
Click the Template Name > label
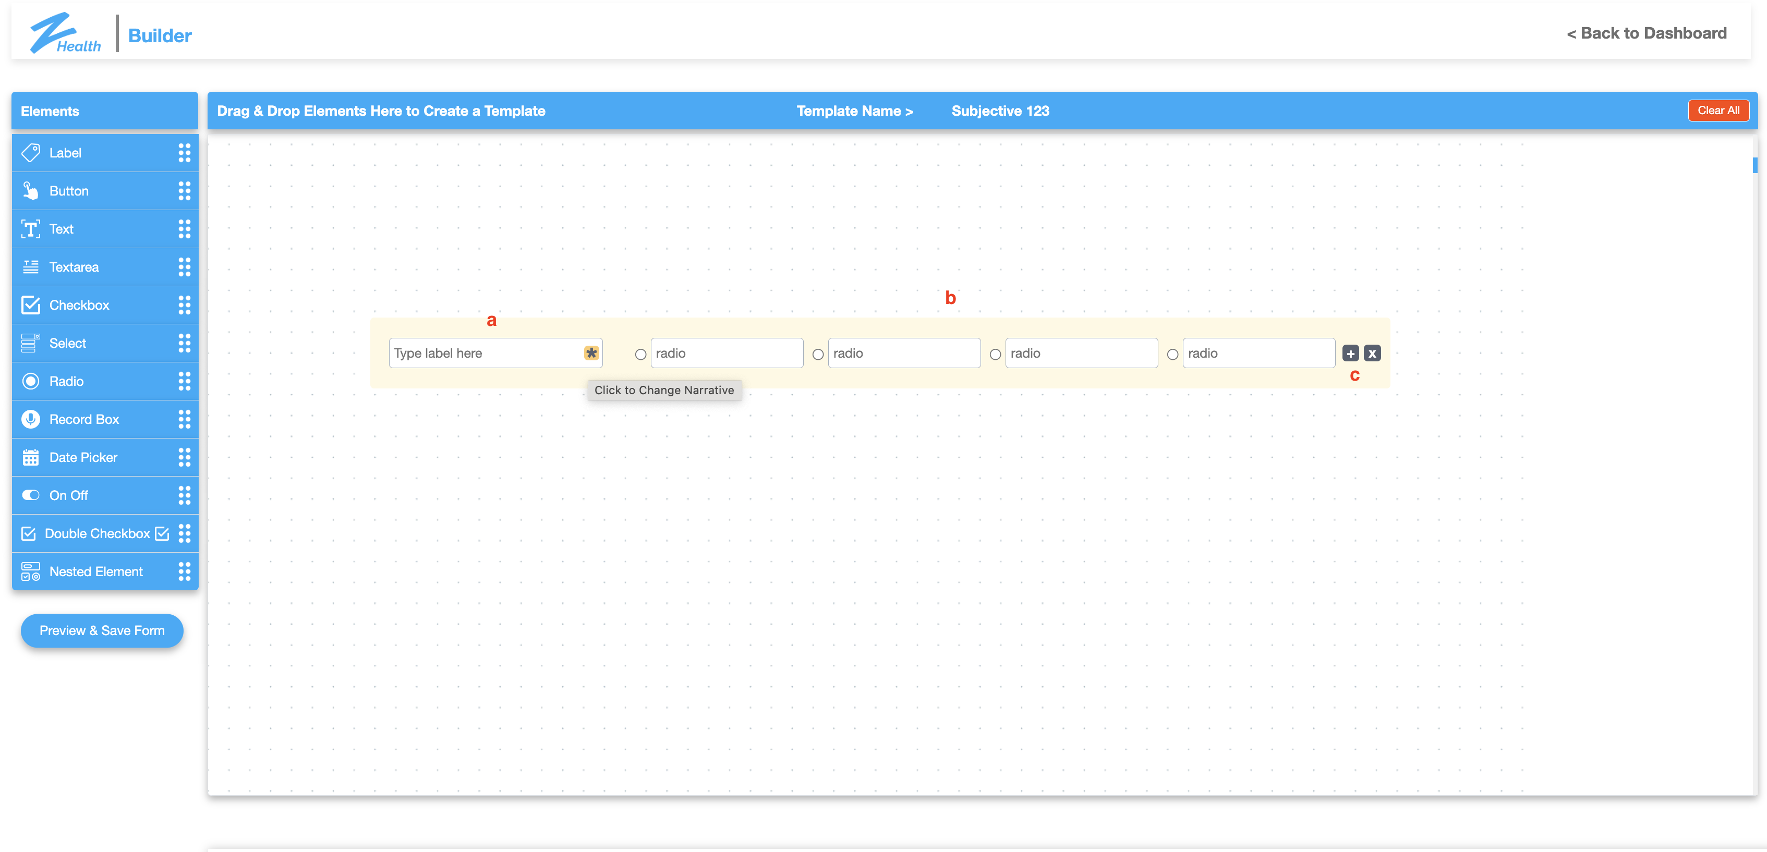click(x=855, y=111)
